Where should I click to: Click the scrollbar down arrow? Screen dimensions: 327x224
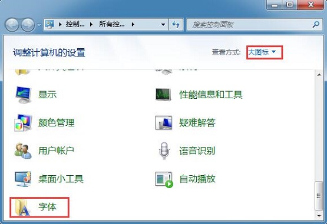pyautogui.click(x=319, y=216)
